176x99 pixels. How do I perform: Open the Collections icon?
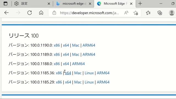coord(160,13)
